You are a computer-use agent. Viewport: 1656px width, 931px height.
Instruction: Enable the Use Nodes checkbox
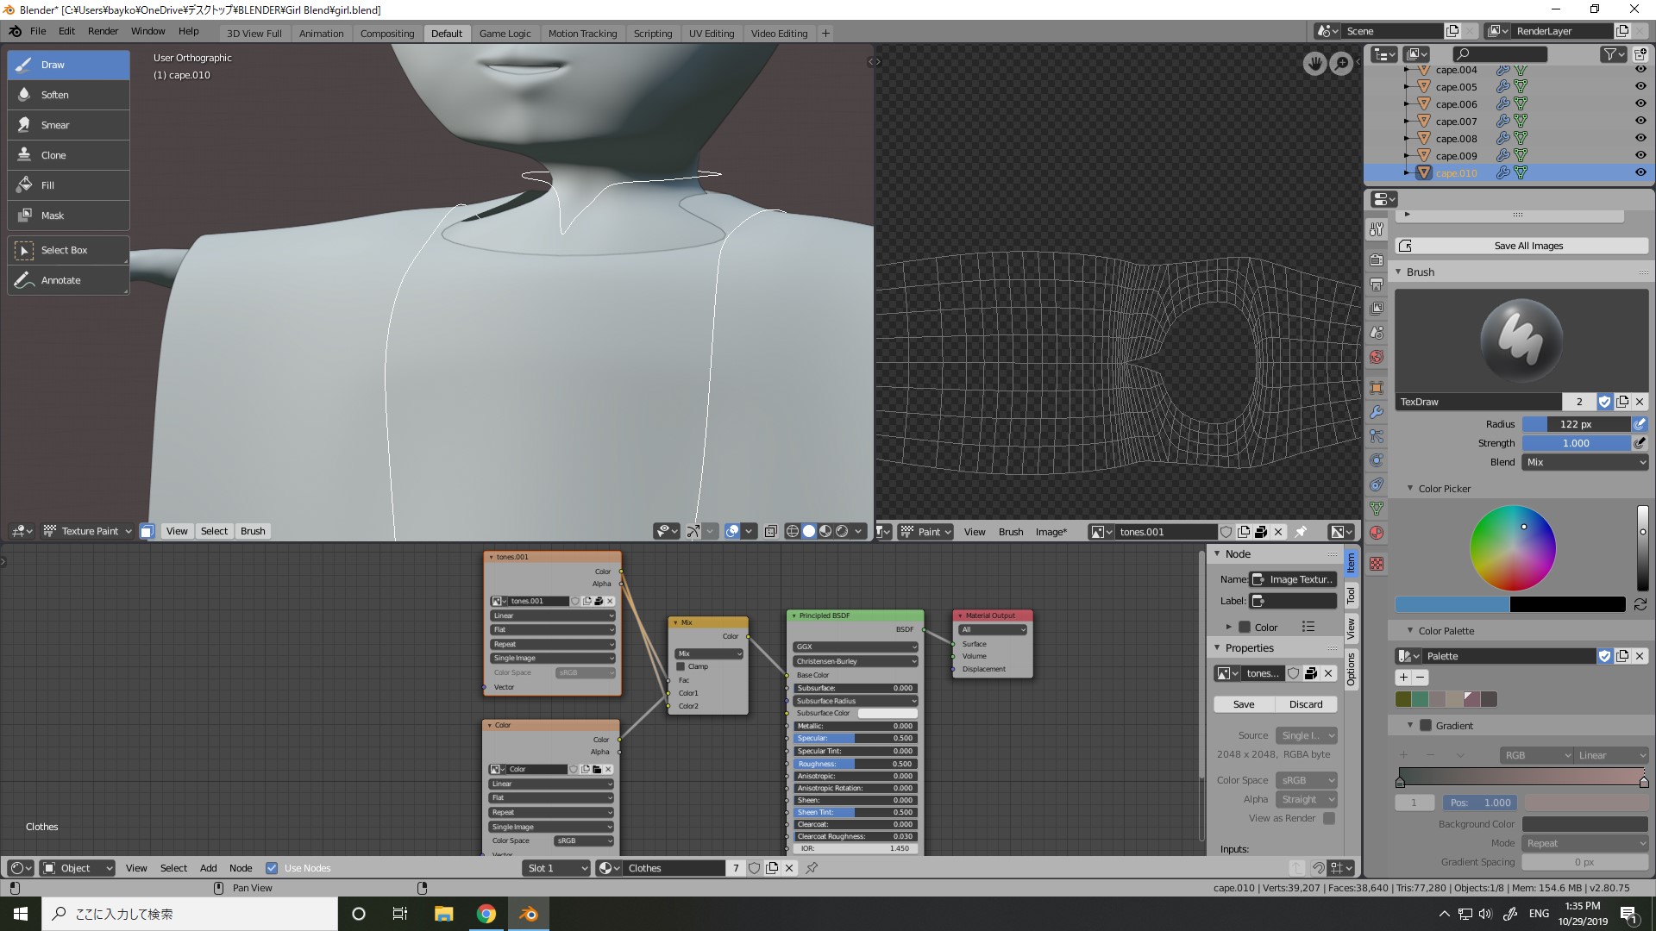click(x=273, y=868)
